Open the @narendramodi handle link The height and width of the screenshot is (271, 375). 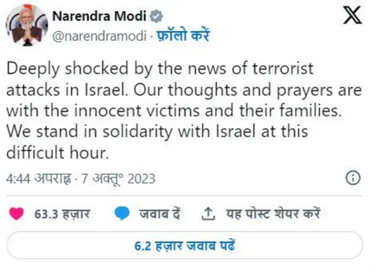98,35
